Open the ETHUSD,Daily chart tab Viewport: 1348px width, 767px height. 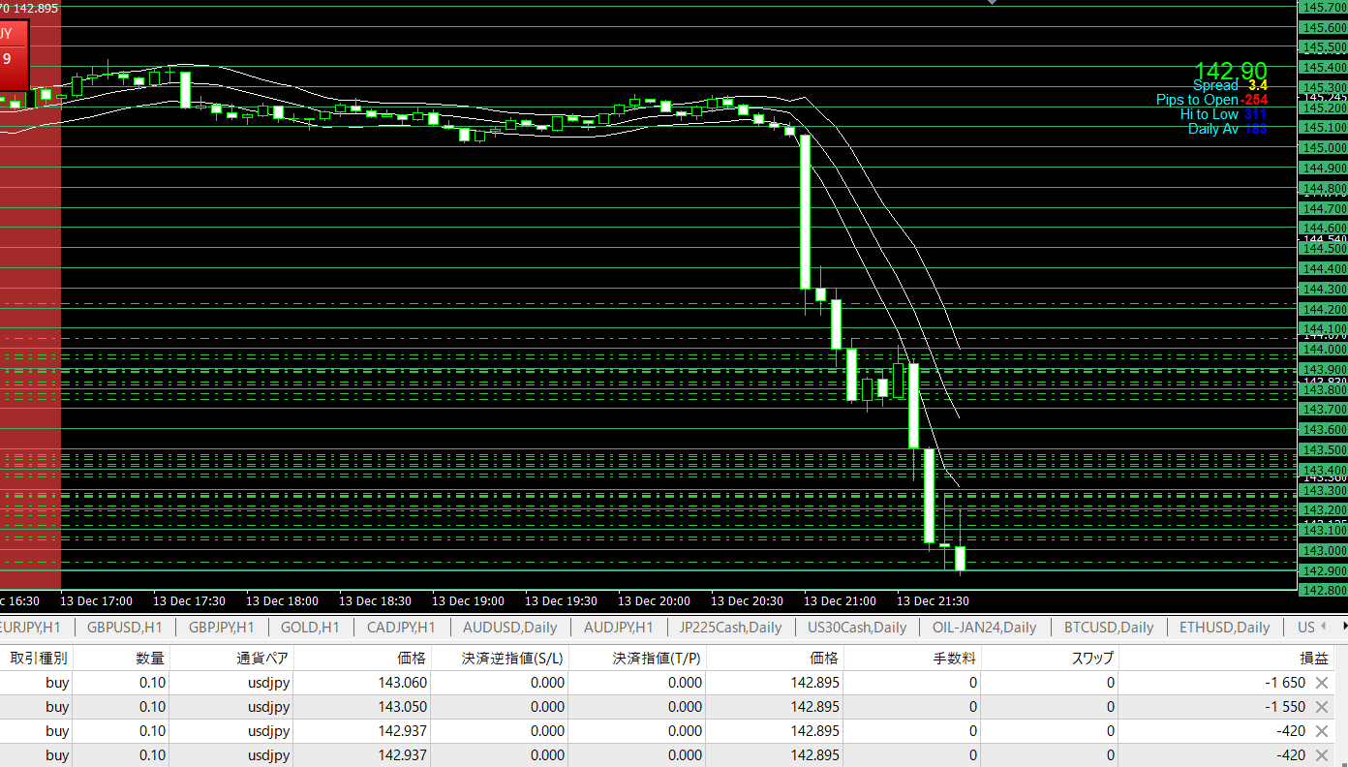(1224, 627)
